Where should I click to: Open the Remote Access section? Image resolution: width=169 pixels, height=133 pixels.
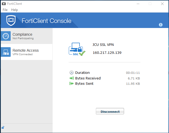pos(27,52)
